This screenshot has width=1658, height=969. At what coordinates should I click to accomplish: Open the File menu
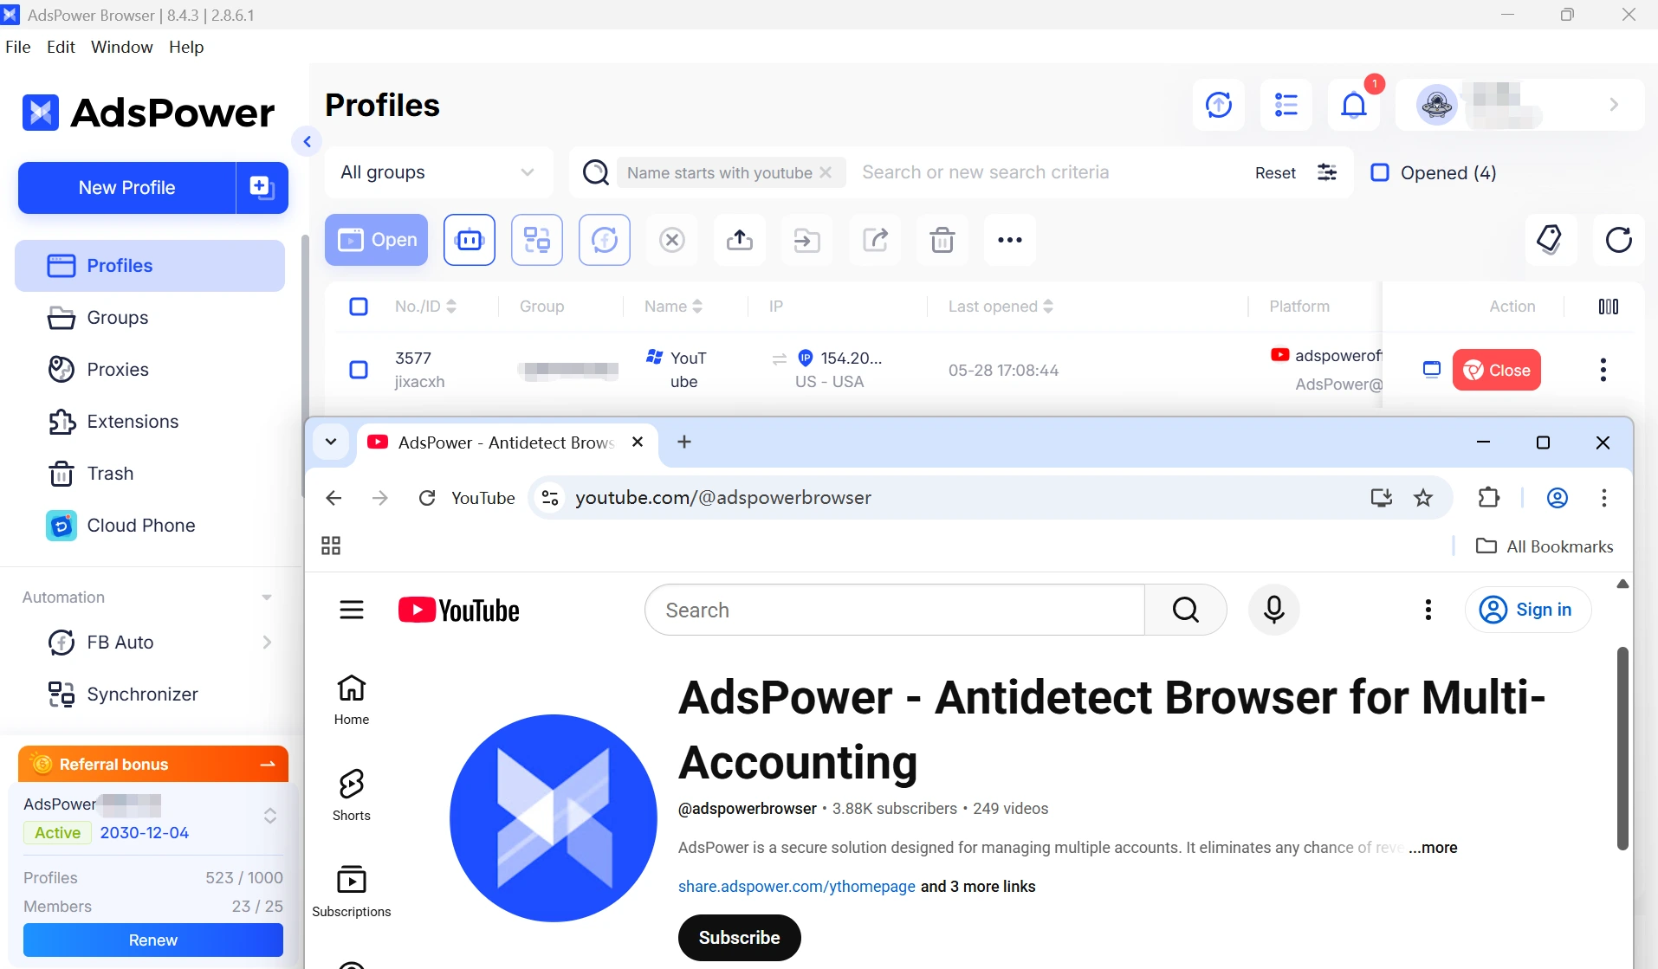coord(17,47)
